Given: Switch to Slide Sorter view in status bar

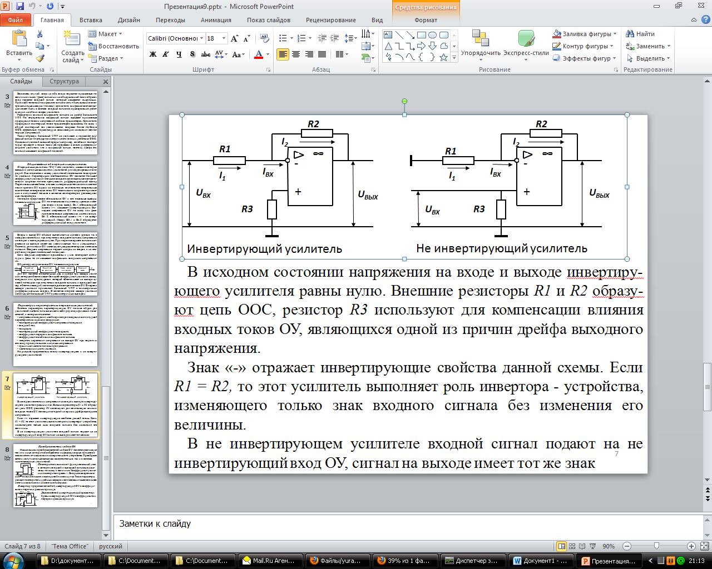Looking at the screenshot, I should (572, 546).
